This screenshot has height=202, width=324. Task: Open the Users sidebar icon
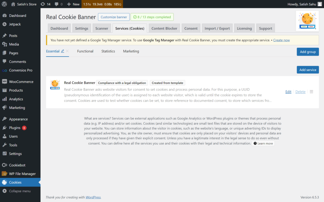click(4, 136)
